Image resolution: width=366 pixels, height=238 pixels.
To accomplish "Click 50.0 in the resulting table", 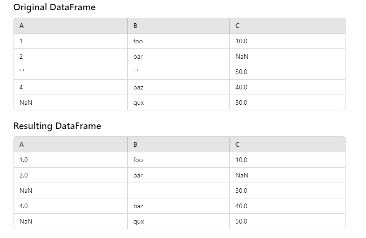I will [x=242, y=221].
